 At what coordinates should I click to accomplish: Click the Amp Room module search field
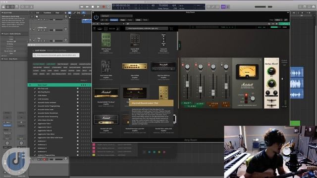(147, 29)
